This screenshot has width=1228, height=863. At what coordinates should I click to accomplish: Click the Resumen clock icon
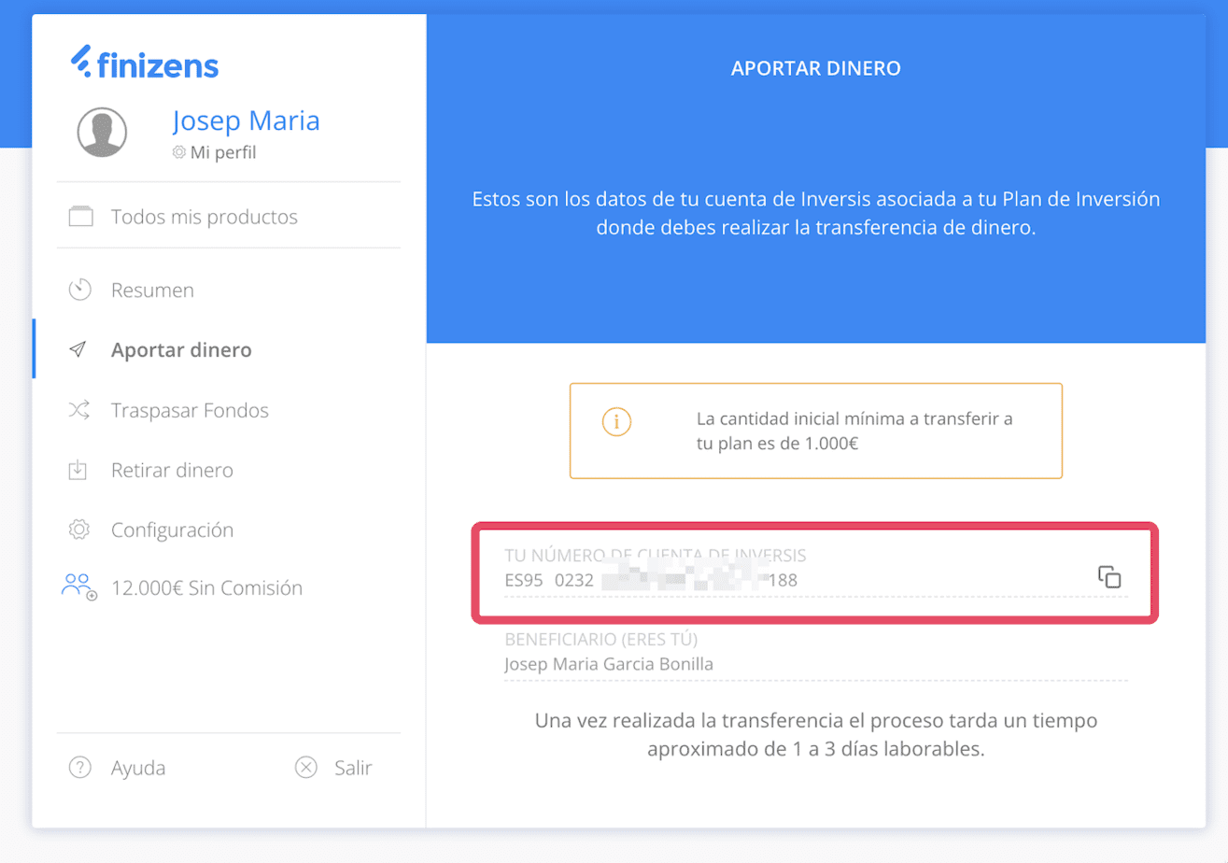tap(79, 290)
